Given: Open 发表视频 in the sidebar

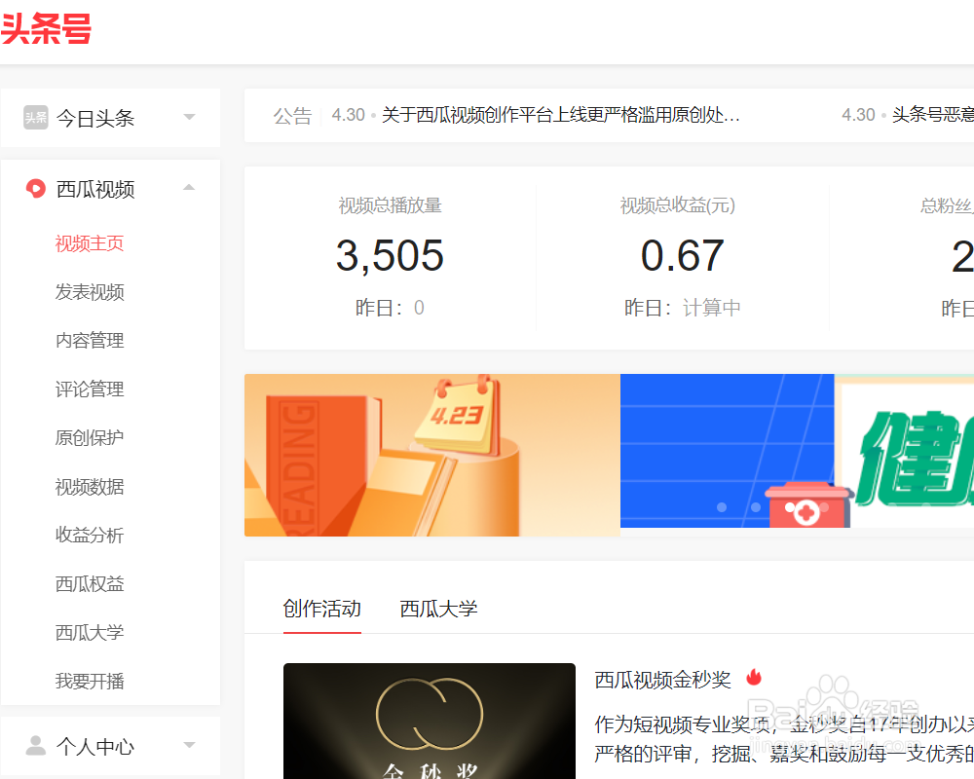Looking at the screenshot, I should pyautogui.click(x=90, y=291).
